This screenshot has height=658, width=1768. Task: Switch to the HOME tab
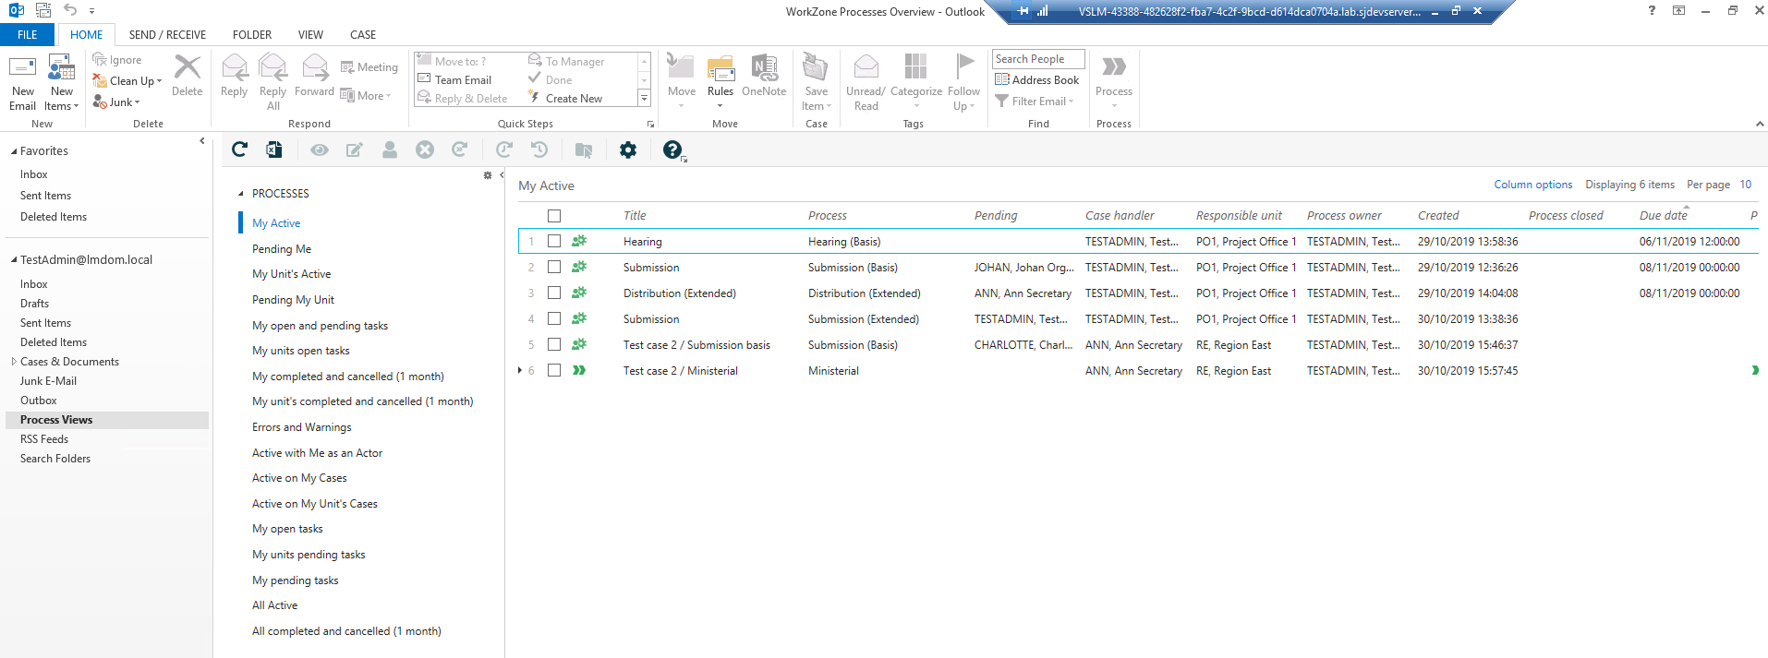87,34
